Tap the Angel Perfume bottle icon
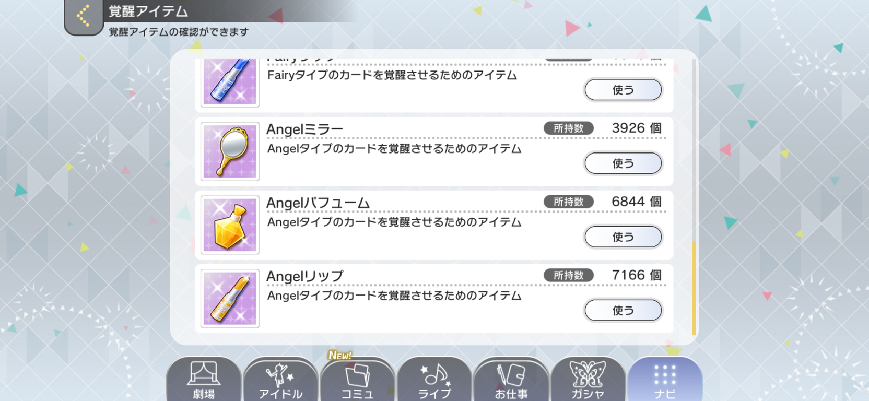Viewport: 869px width, 401px height. tap(230, 225)
